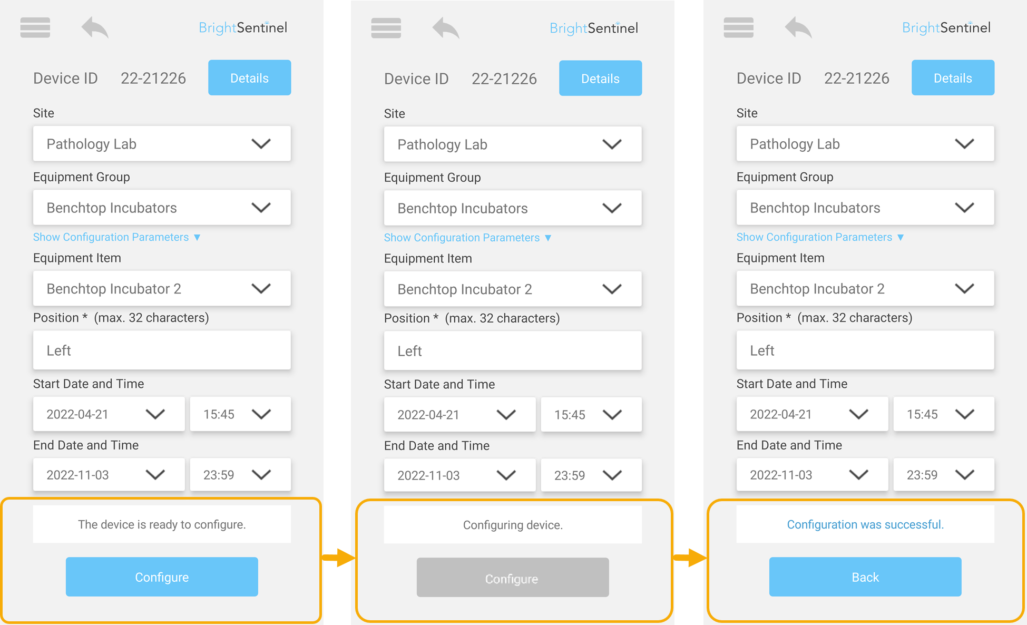The image size is (1027, 625).
Task: Tap back arrow in left screen
Action: (95, 27)
